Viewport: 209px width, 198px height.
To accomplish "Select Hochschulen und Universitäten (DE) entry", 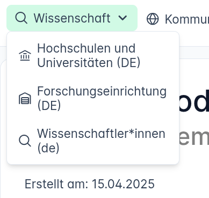I will (93, 55).
